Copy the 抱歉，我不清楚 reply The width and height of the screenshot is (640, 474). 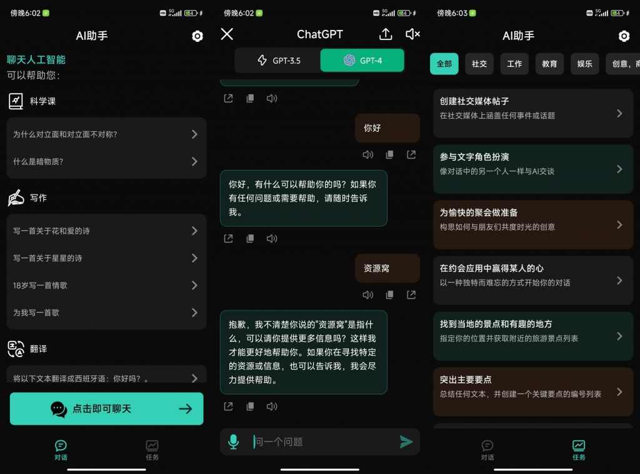tap(250, 407)
